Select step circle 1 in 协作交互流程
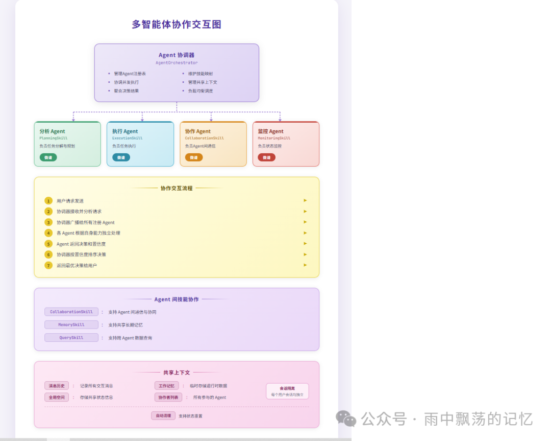Image resolution: width=551 pixels, height=441 pixels. (x=48, y=200)
